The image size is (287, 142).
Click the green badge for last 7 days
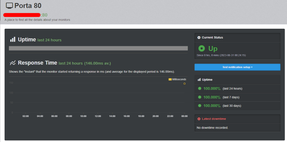coord(200,97)
